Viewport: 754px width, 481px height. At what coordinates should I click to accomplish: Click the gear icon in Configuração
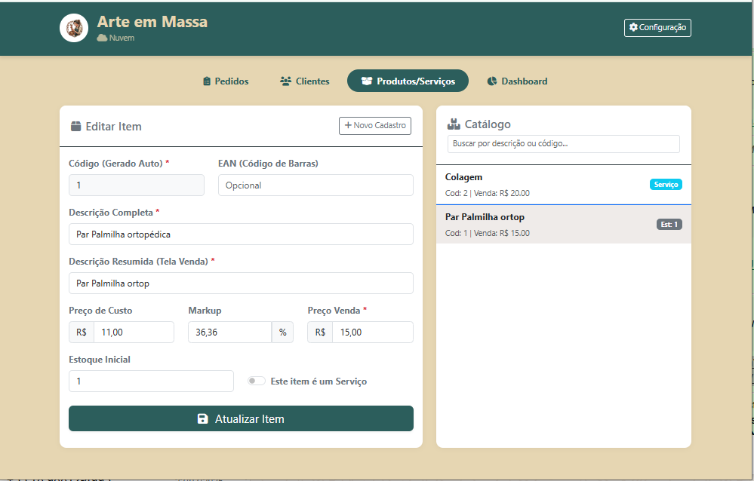click(x=633, y=27)
